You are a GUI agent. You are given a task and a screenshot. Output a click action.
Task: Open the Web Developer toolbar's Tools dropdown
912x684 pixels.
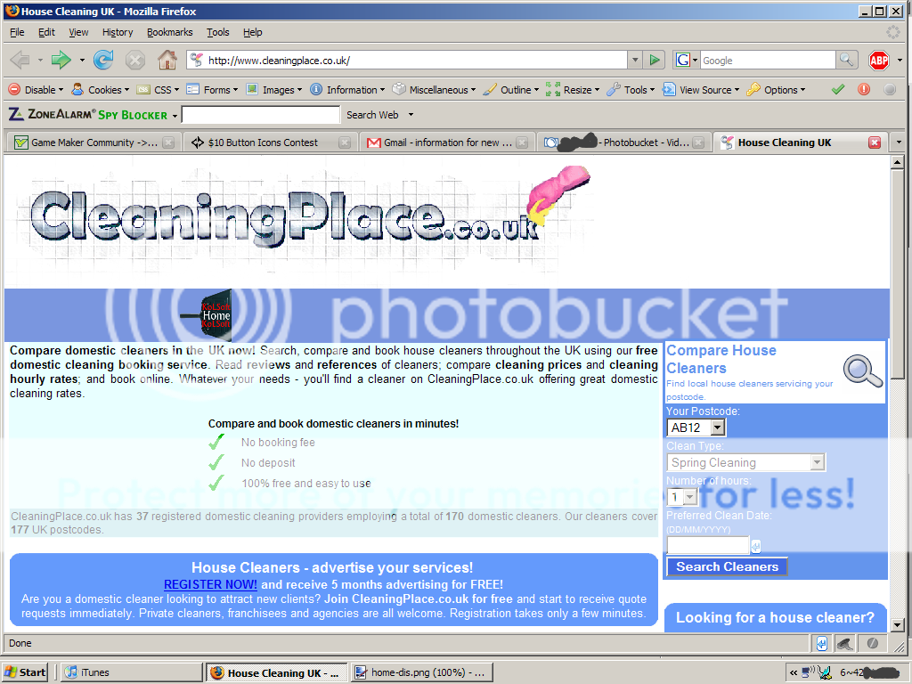[631, 90]
